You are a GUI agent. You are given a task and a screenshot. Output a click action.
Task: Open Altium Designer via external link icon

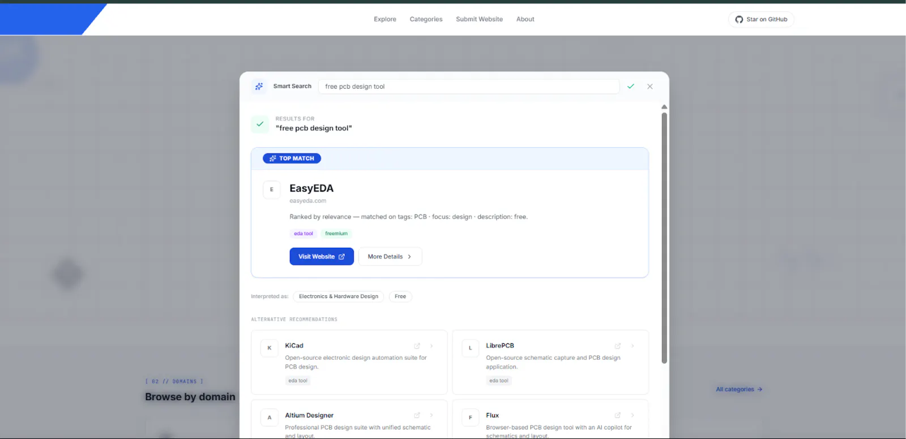(417, 415)
